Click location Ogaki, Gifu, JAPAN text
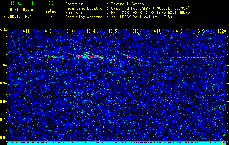 click(x=150, y=8)
